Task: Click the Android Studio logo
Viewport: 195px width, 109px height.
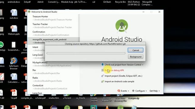Action: [x=122, y=26]
